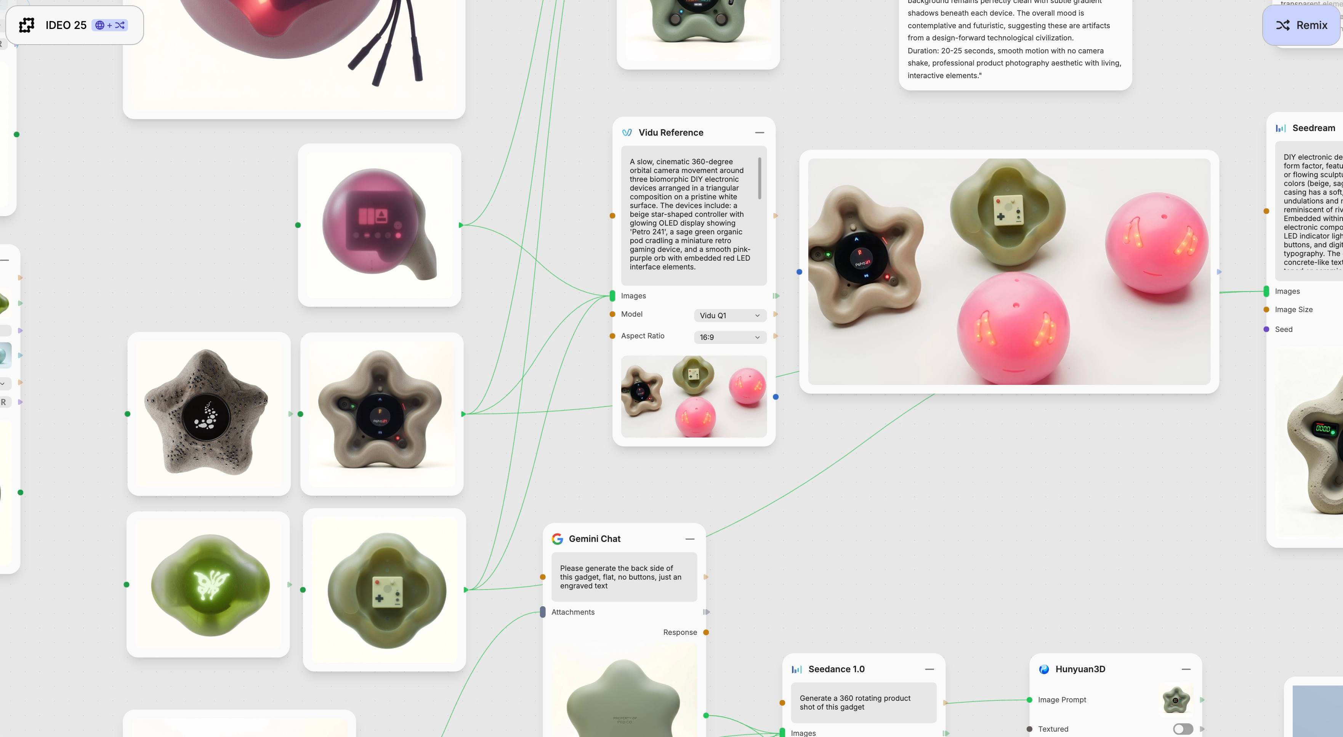Viewport: 1343px width, 737px height.
Task: Collapse the Hunyuan3D node
Action: point(1186,669)
